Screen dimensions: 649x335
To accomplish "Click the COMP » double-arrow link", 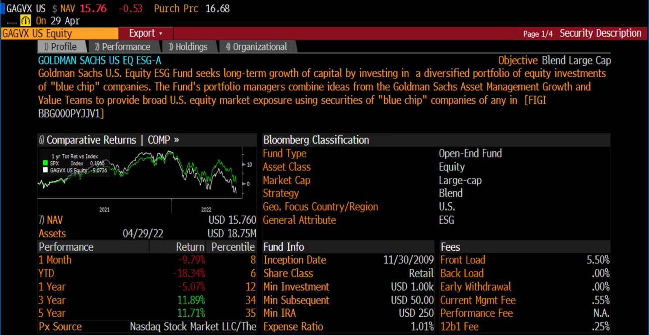I will (x=164, y=140).
